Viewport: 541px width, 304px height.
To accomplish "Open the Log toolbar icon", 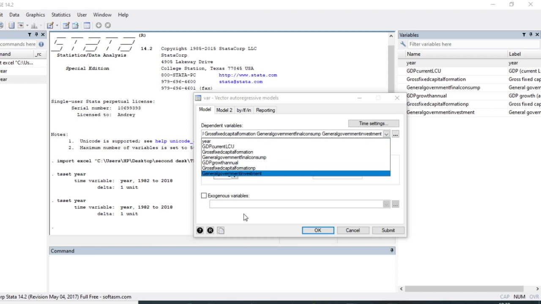I will [11, 25].
